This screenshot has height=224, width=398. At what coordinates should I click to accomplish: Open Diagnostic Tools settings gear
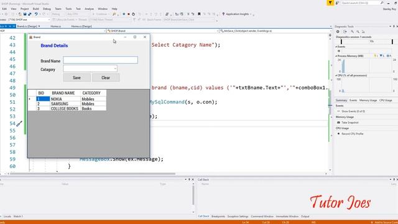[x=338, y=32]
